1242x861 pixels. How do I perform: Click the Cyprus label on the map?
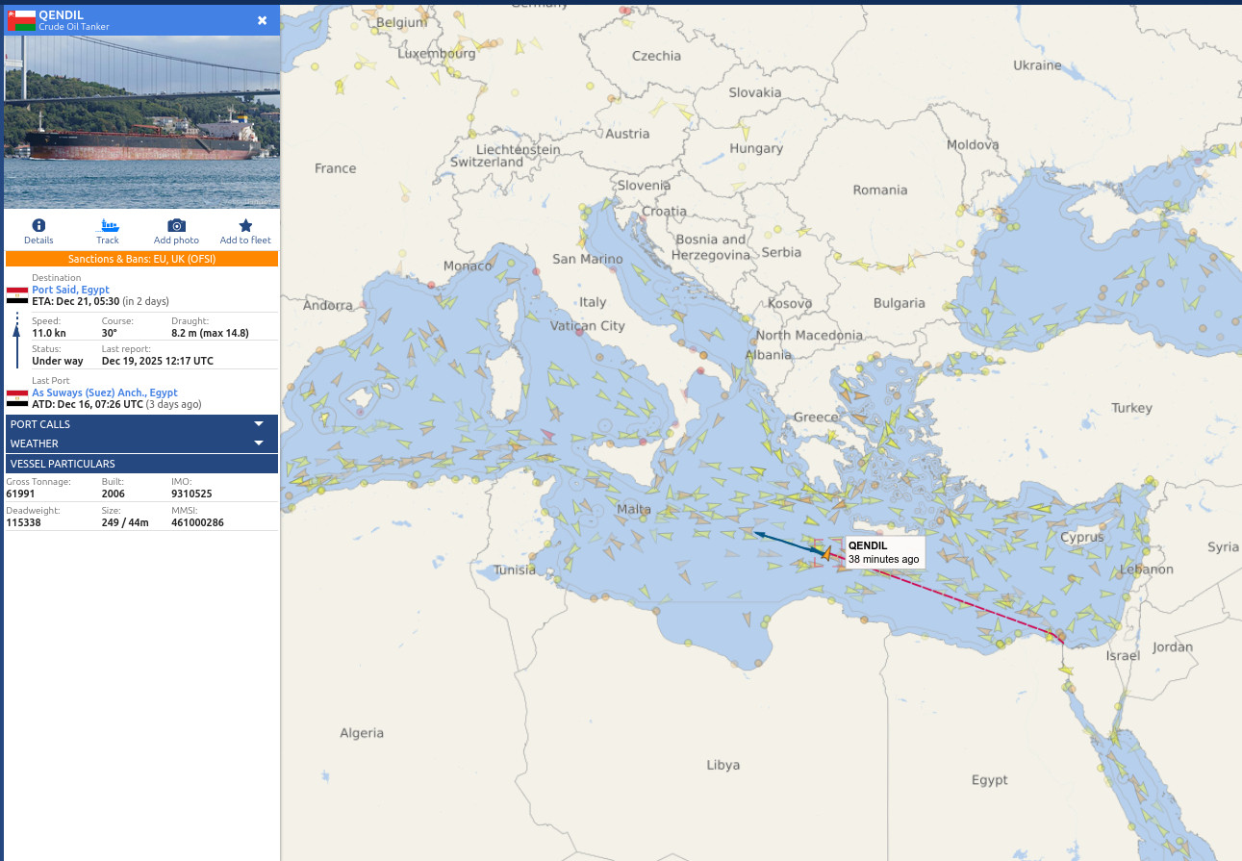1082,537
